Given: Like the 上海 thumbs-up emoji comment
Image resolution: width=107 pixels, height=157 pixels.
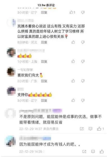Looking at the screenshot, I should [73, 61].
